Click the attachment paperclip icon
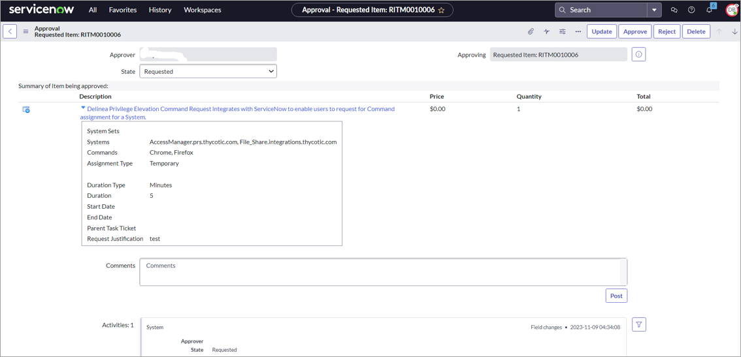 (x=531, y=31)
